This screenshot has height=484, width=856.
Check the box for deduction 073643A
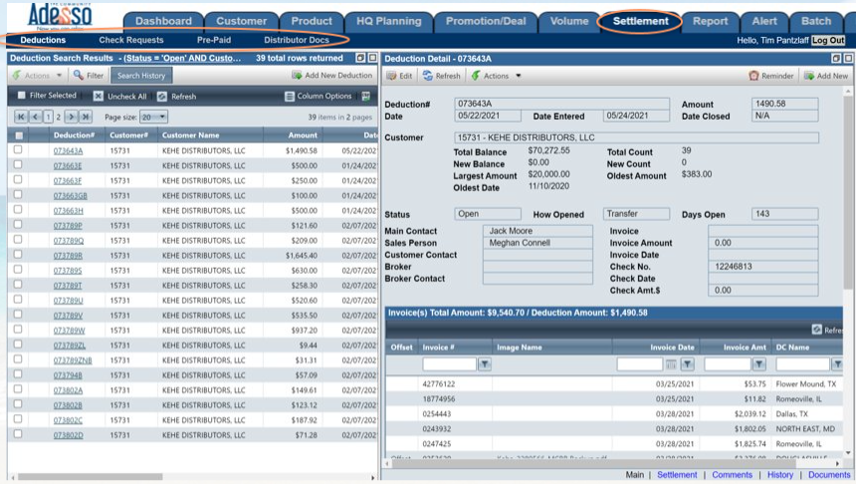click(x=18, y=150)
